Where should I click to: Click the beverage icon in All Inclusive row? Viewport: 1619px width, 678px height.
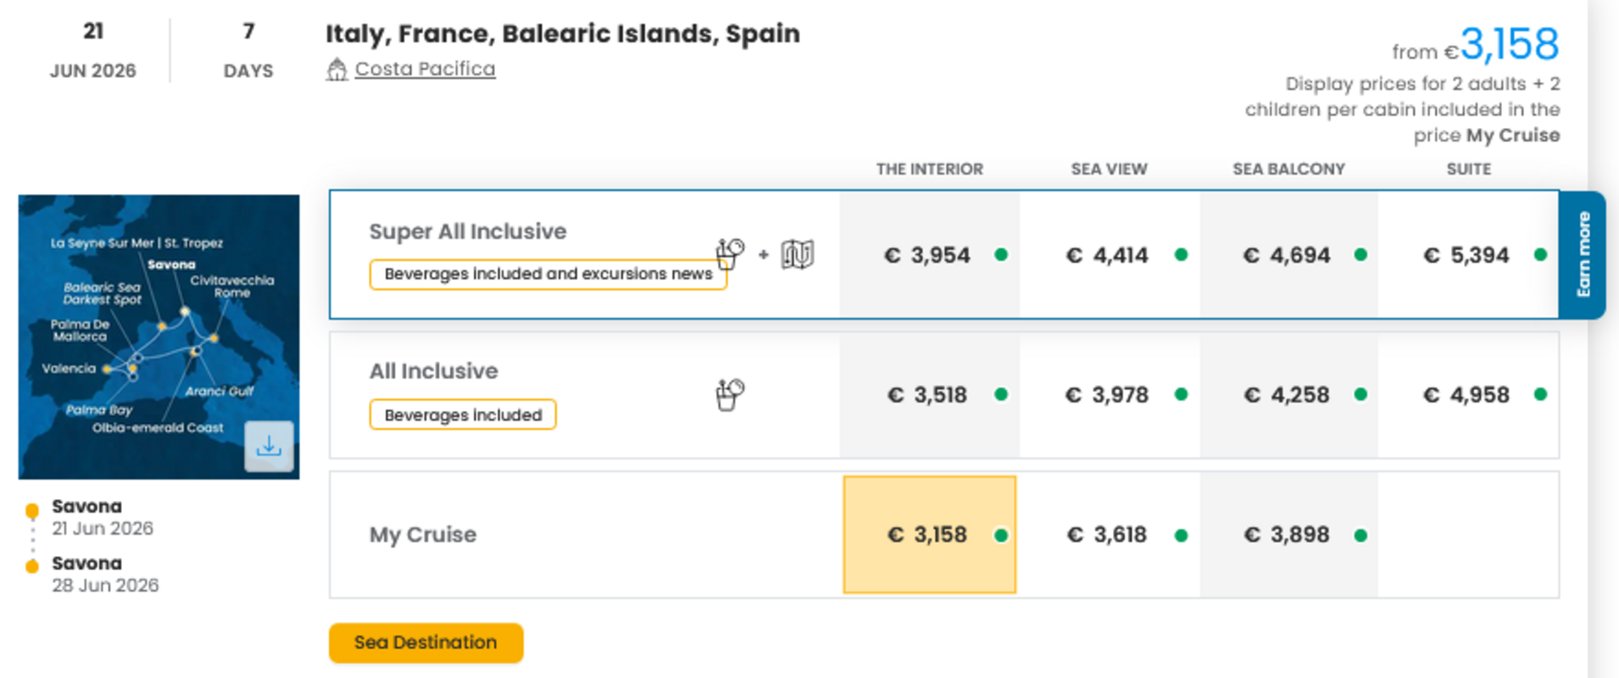(730, 394)
